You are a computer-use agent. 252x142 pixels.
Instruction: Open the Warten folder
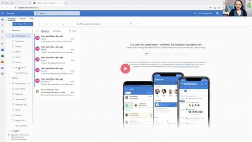point(19,47)
